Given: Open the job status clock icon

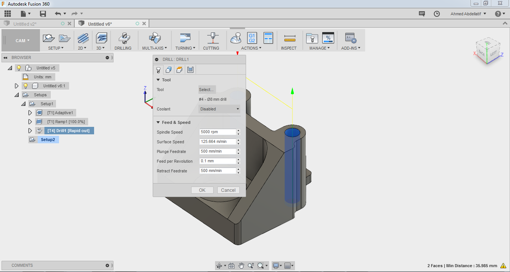Looking at the screenshot, I should coord(437,14).
